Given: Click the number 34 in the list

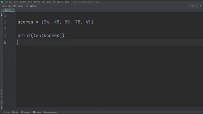Looking at the screenshot, I should click(x=46, y=22).
